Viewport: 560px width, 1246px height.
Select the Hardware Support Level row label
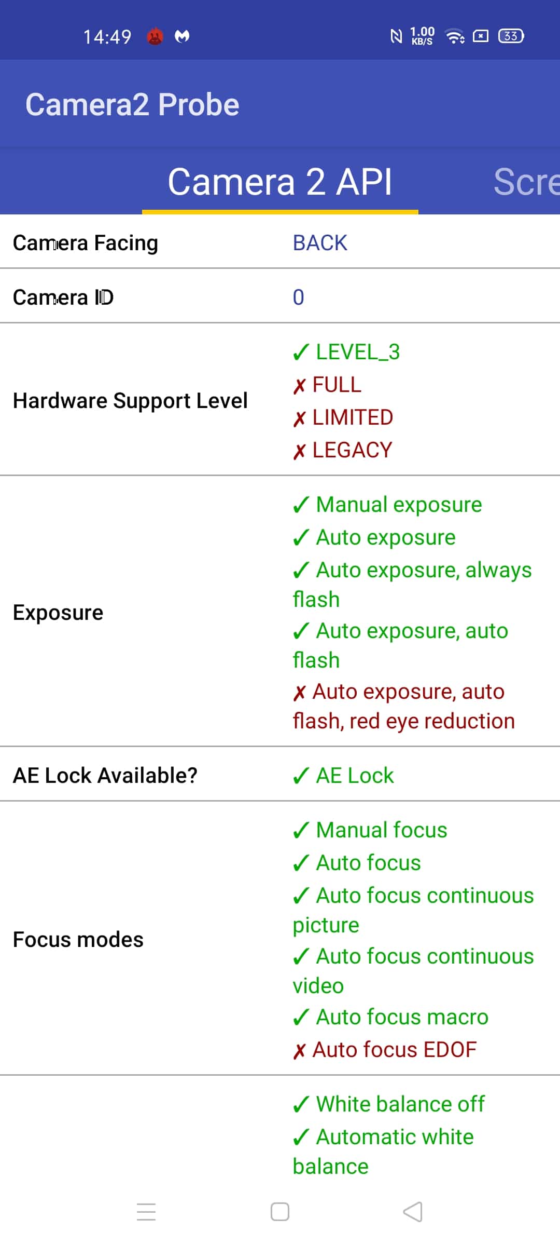point(130,401)
